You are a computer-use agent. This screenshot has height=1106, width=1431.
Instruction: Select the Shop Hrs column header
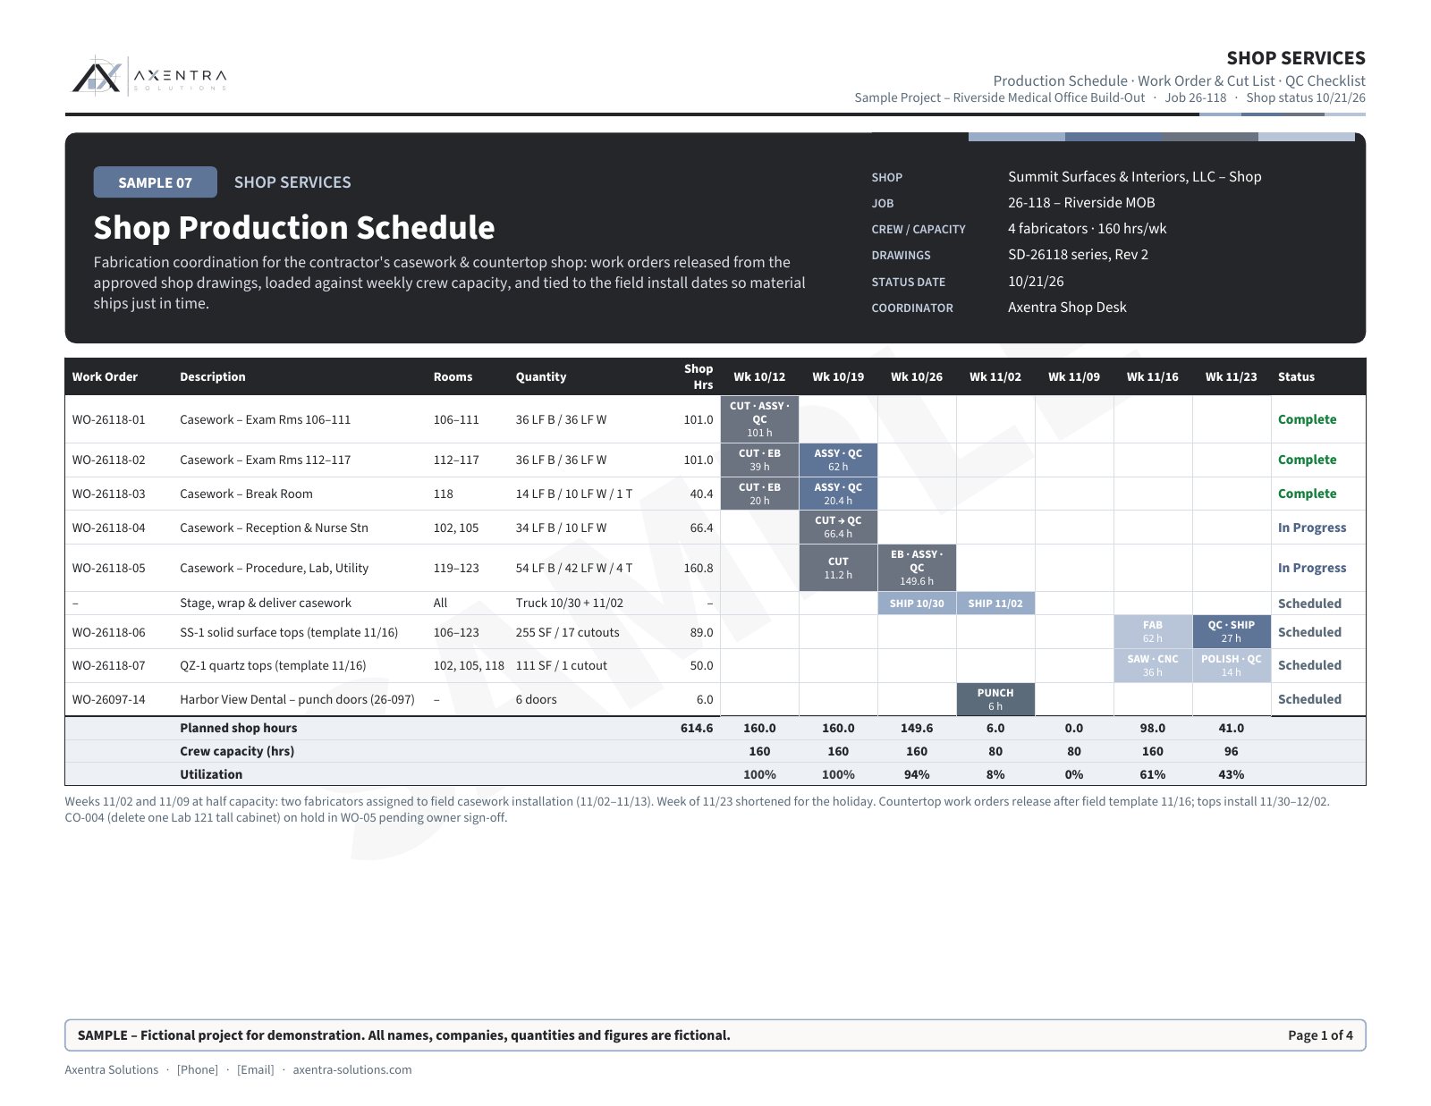699,376
